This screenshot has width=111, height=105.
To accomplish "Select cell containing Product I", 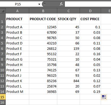I will pyautogui.click(x=17, y=70).
